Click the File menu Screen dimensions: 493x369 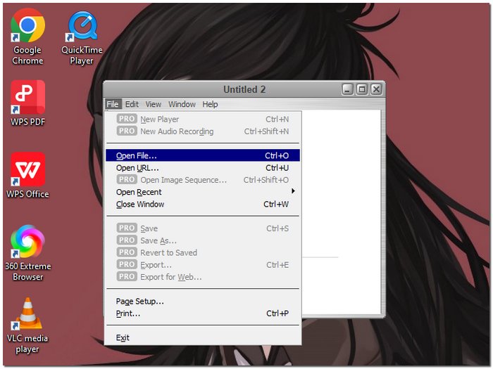[113, 104]
